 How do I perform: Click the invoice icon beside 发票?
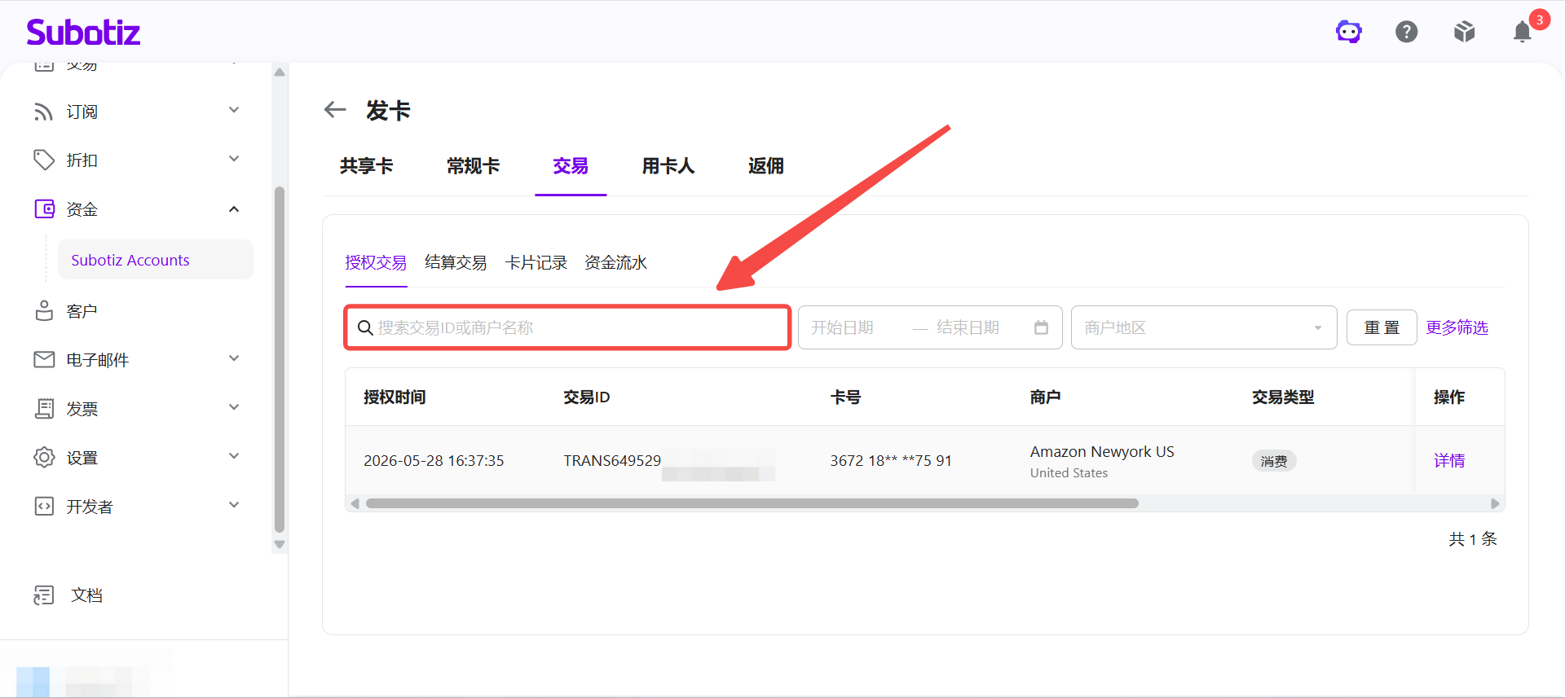pyautogui.click(x=44, y=409)
